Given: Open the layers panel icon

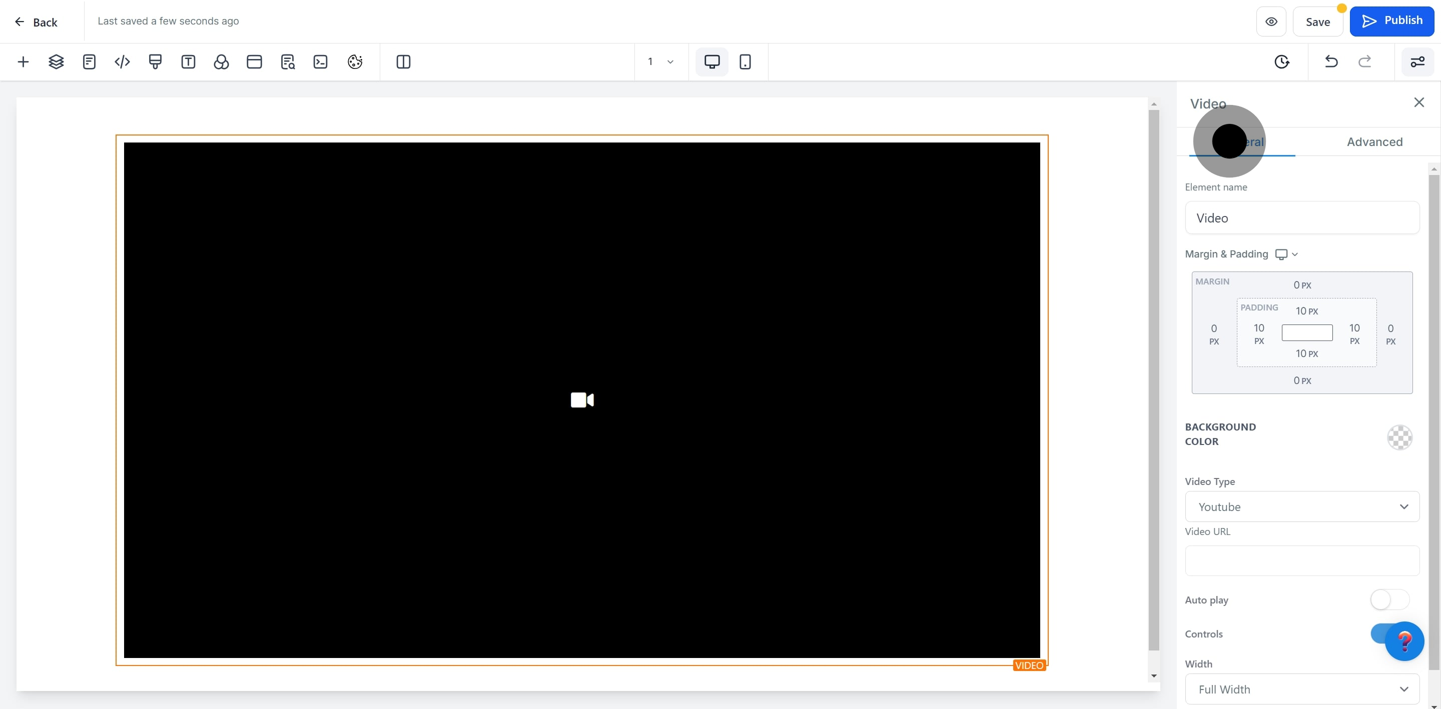Looking at the screenshot, I should point(56,61).
